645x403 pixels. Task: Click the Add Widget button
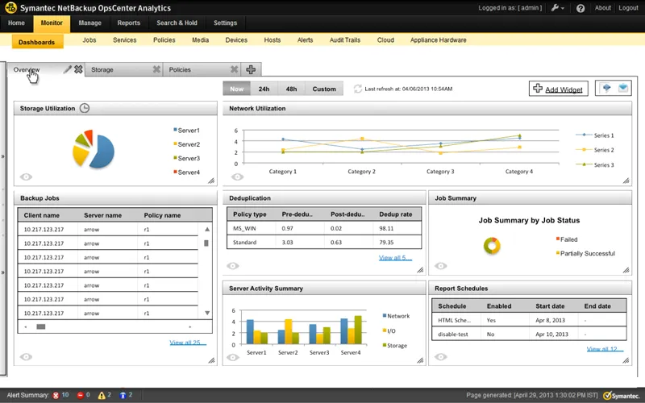(x=558, y=89)
